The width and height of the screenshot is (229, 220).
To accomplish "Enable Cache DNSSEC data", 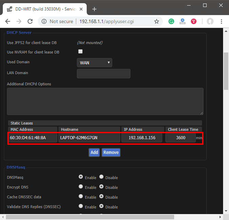I will point(81,196).
